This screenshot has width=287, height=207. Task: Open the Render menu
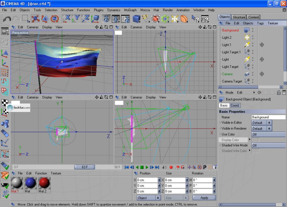click(168, 10)
